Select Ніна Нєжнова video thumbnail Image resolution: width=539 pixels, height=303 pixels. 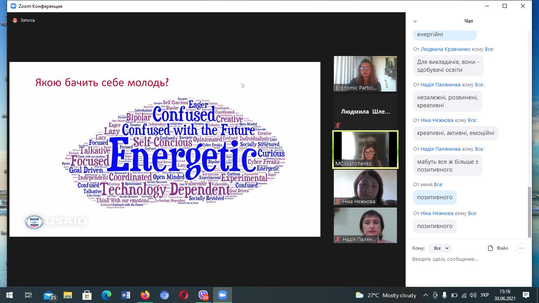[365, 187]
